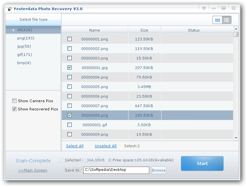The width and height of the screenshot is (247, 187).
Task: Click the 647.50KB size cell
Action: coord(144,106)
